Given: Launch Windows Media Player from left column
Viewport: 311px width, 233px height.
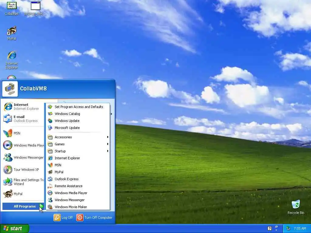Looking at the screenshot, I should (x=23, y=145).
